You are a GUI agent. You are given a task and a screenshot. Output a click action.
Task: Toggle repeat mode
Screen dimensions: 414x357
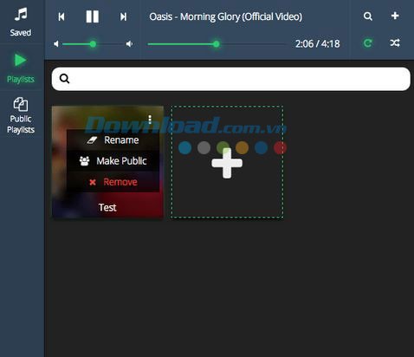pos(367,43)
